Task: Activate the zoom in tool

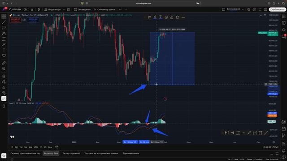Action: click(4, 68)
